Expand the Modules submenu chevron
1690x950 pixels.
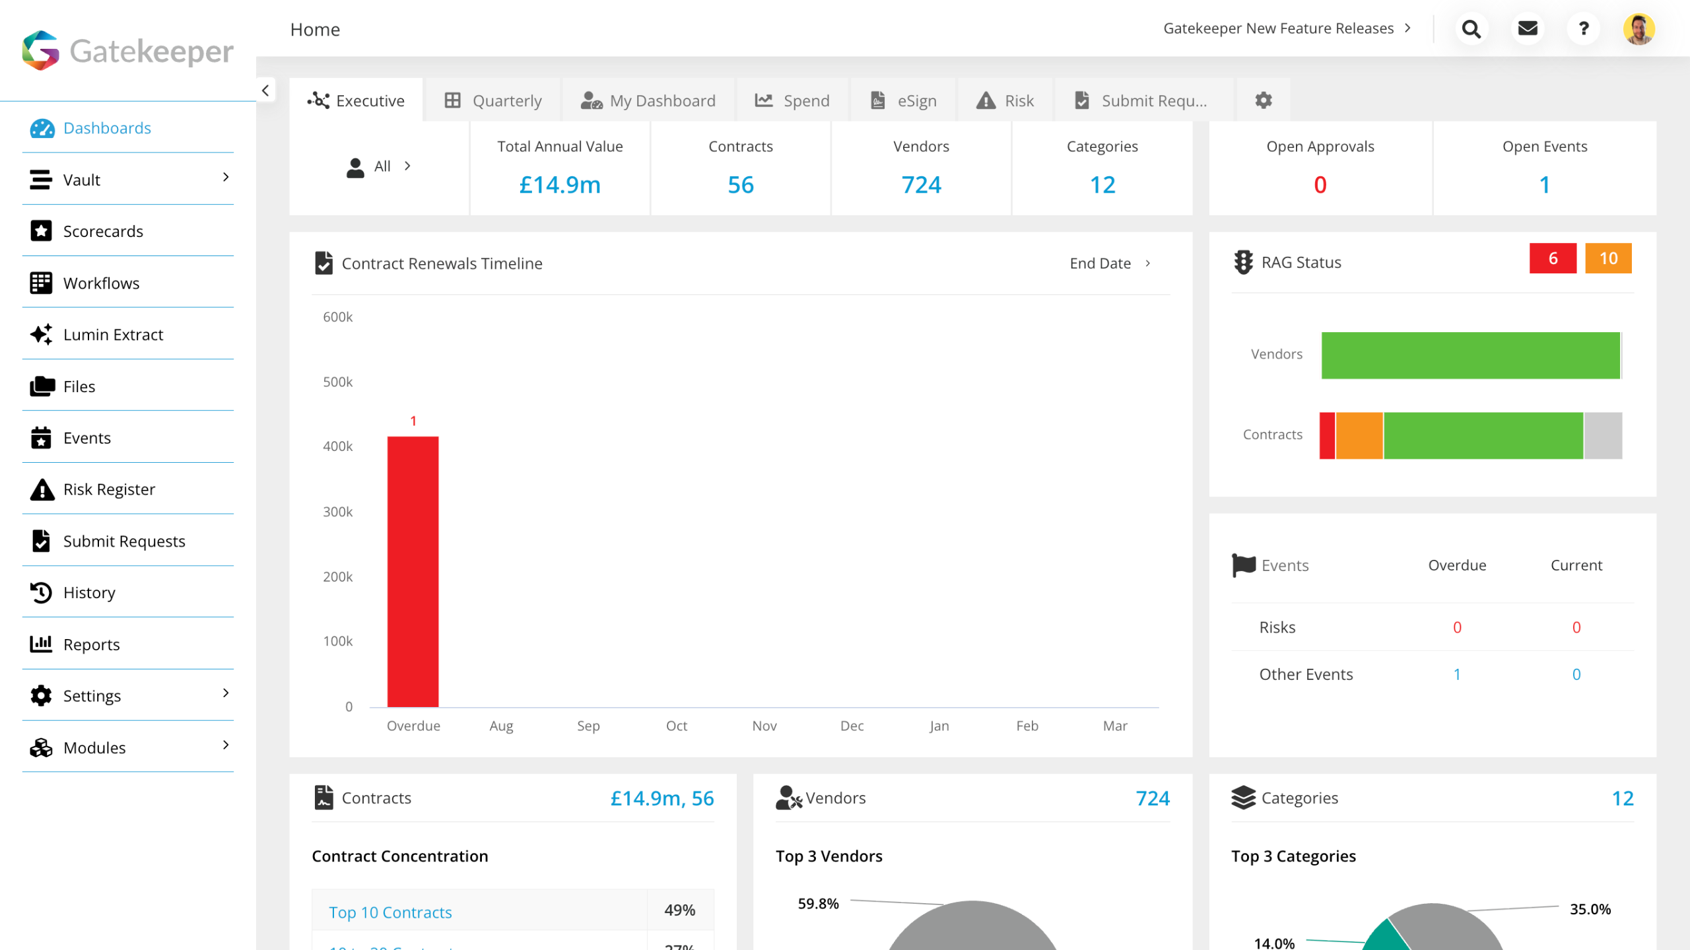(x=226, y=745)
